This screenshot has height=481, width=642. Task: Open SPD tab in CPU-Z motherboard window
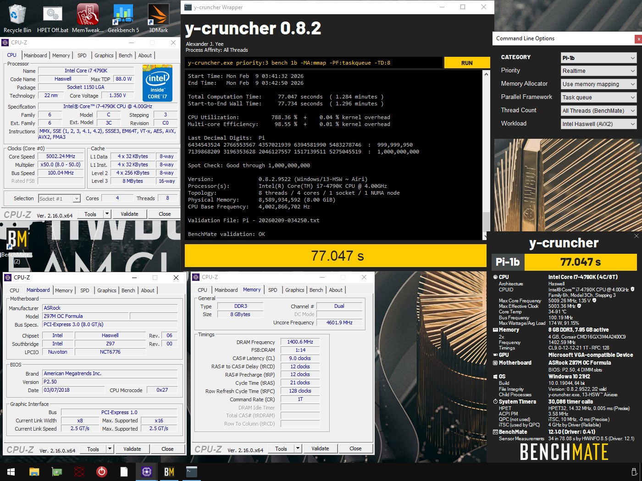point(85,290)
